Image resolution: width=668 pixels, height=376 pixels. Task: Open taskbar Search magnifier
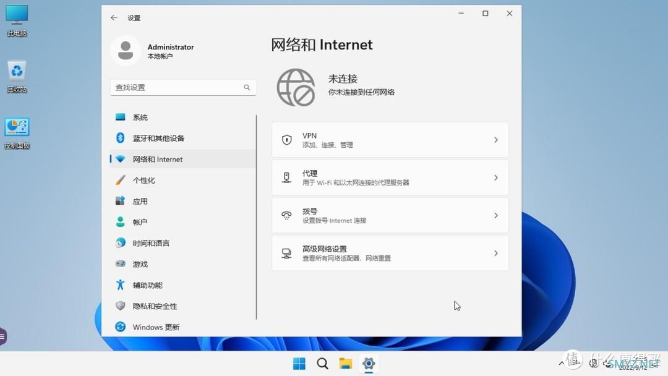pos(322,364)
